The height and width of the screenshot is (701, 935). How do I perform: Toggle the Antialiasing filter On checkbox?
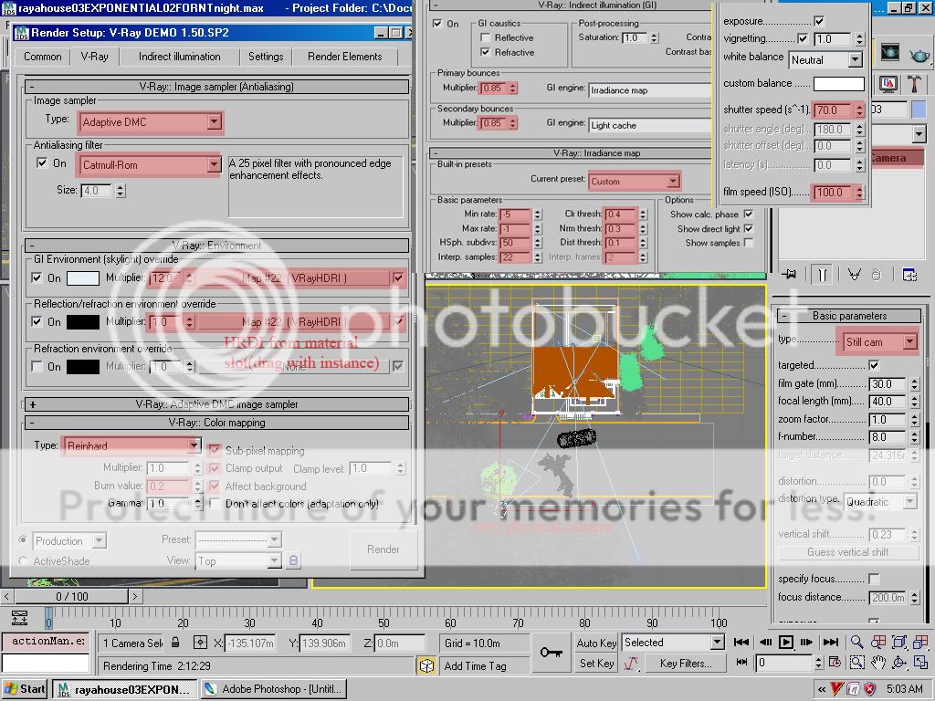(42, 162)
